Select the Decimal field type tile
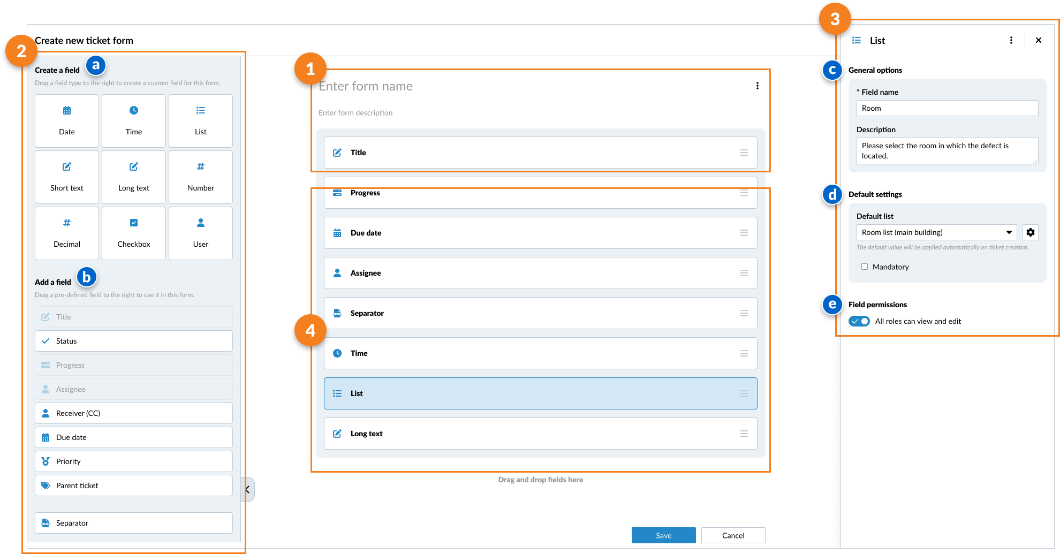The width and height of the screenshot is (1060, 554). pyautogui.click(x=66, y=233)
